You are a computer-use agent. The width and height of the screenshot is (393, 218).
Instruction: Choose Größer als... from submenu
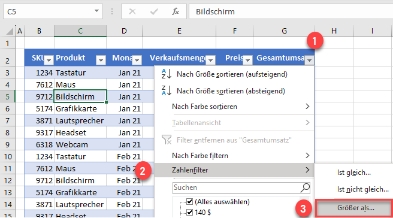[x=354, y=208]
